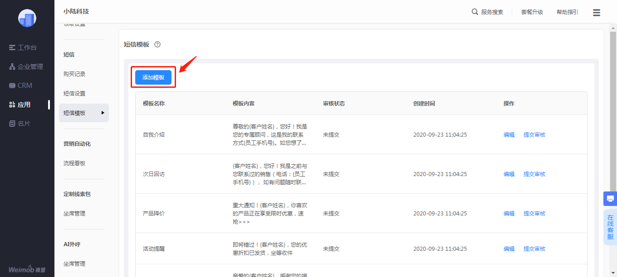
Task: Open 套餐升级 in the top bar
Action: coord(532,12)
